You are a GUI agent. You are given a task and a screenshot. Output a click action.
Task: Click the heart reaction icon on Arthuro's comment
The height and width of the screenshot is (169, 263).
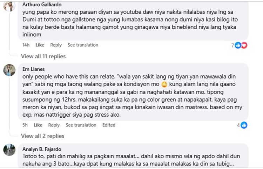[x=244, y=45]
